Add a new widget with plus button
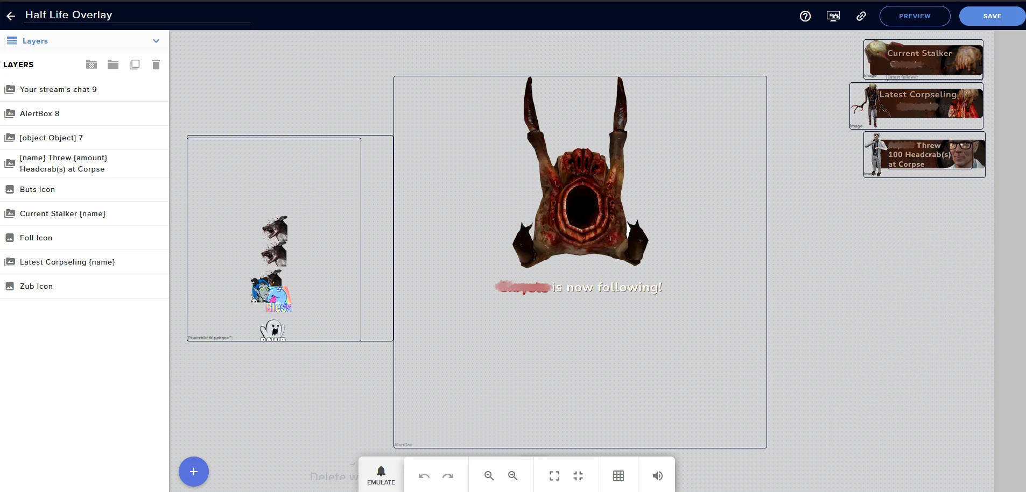 [194, 472]
